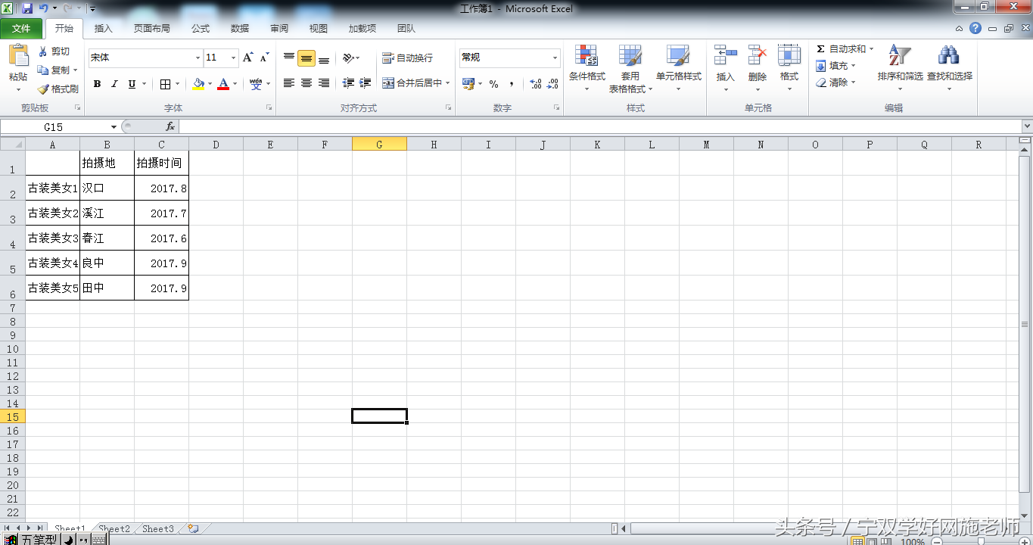This screenshot has height=545, width=1033.
Task: Apply red font color
Action: [x=223, y=84]
